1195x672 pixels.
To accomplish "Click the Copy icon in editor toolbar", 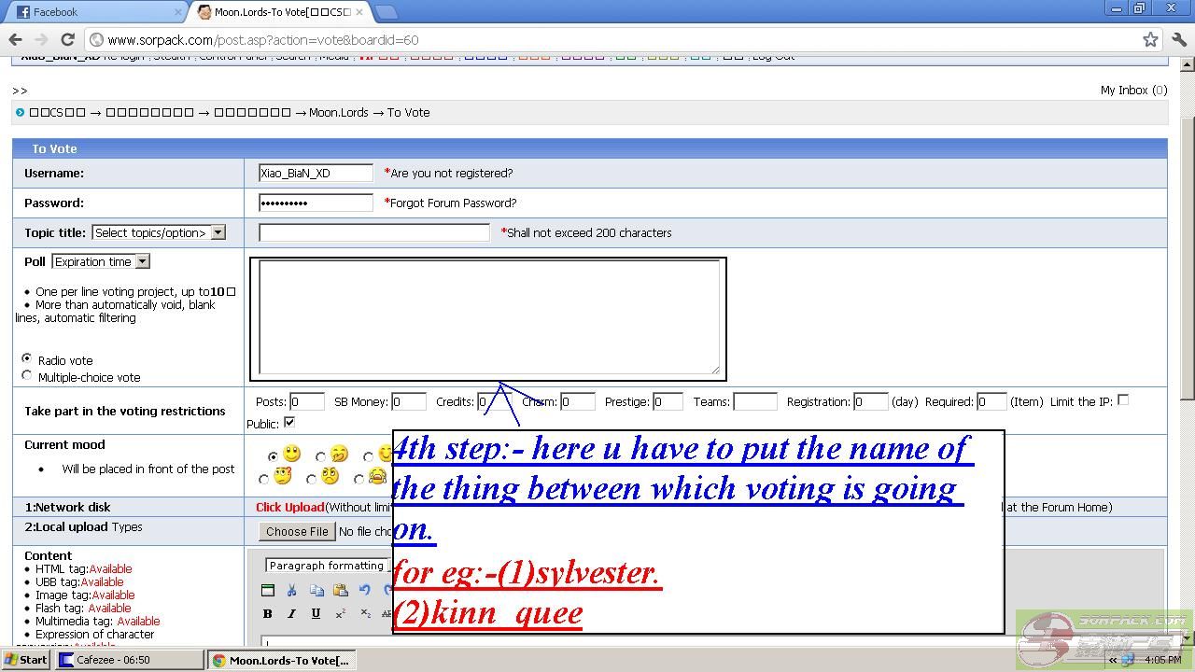I will [316, 590].
